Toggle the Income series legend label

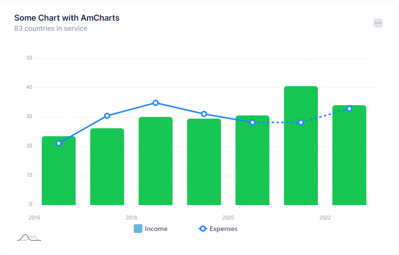156,229
